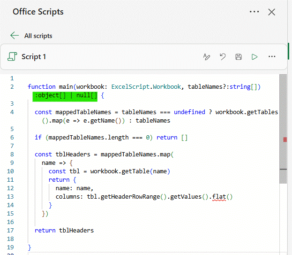The image size is (292, 255).
Task: Click 'return tblHeaders' on line 17
Action: (x=64, y=231)
